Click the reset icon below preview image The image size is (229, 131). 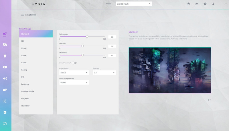point(210,100)
